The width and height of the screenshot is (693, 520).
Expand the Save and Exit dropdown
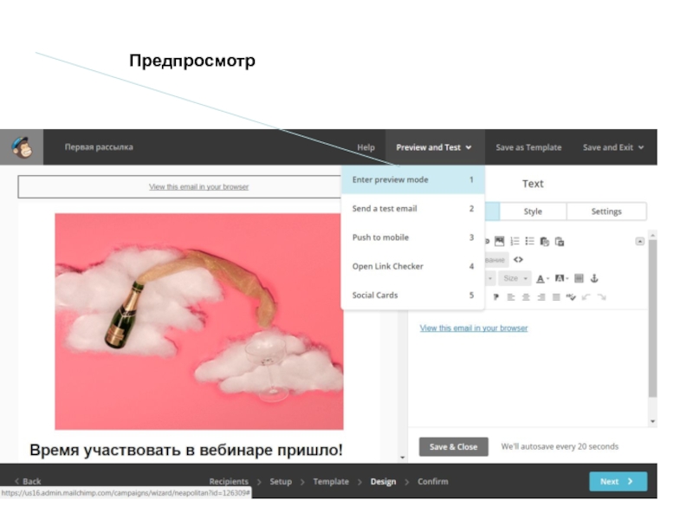(x=613, y=147)
